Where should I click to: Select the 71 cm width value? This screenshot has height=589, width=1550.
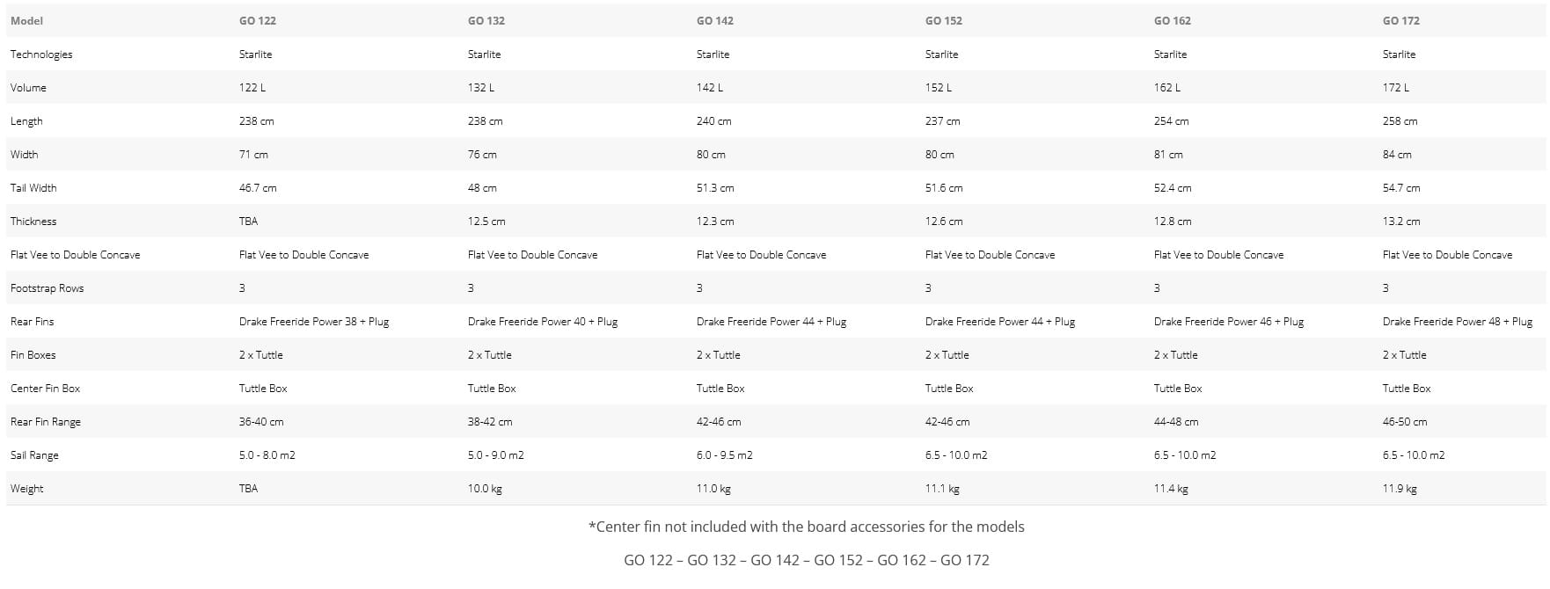tap(253, 155)
